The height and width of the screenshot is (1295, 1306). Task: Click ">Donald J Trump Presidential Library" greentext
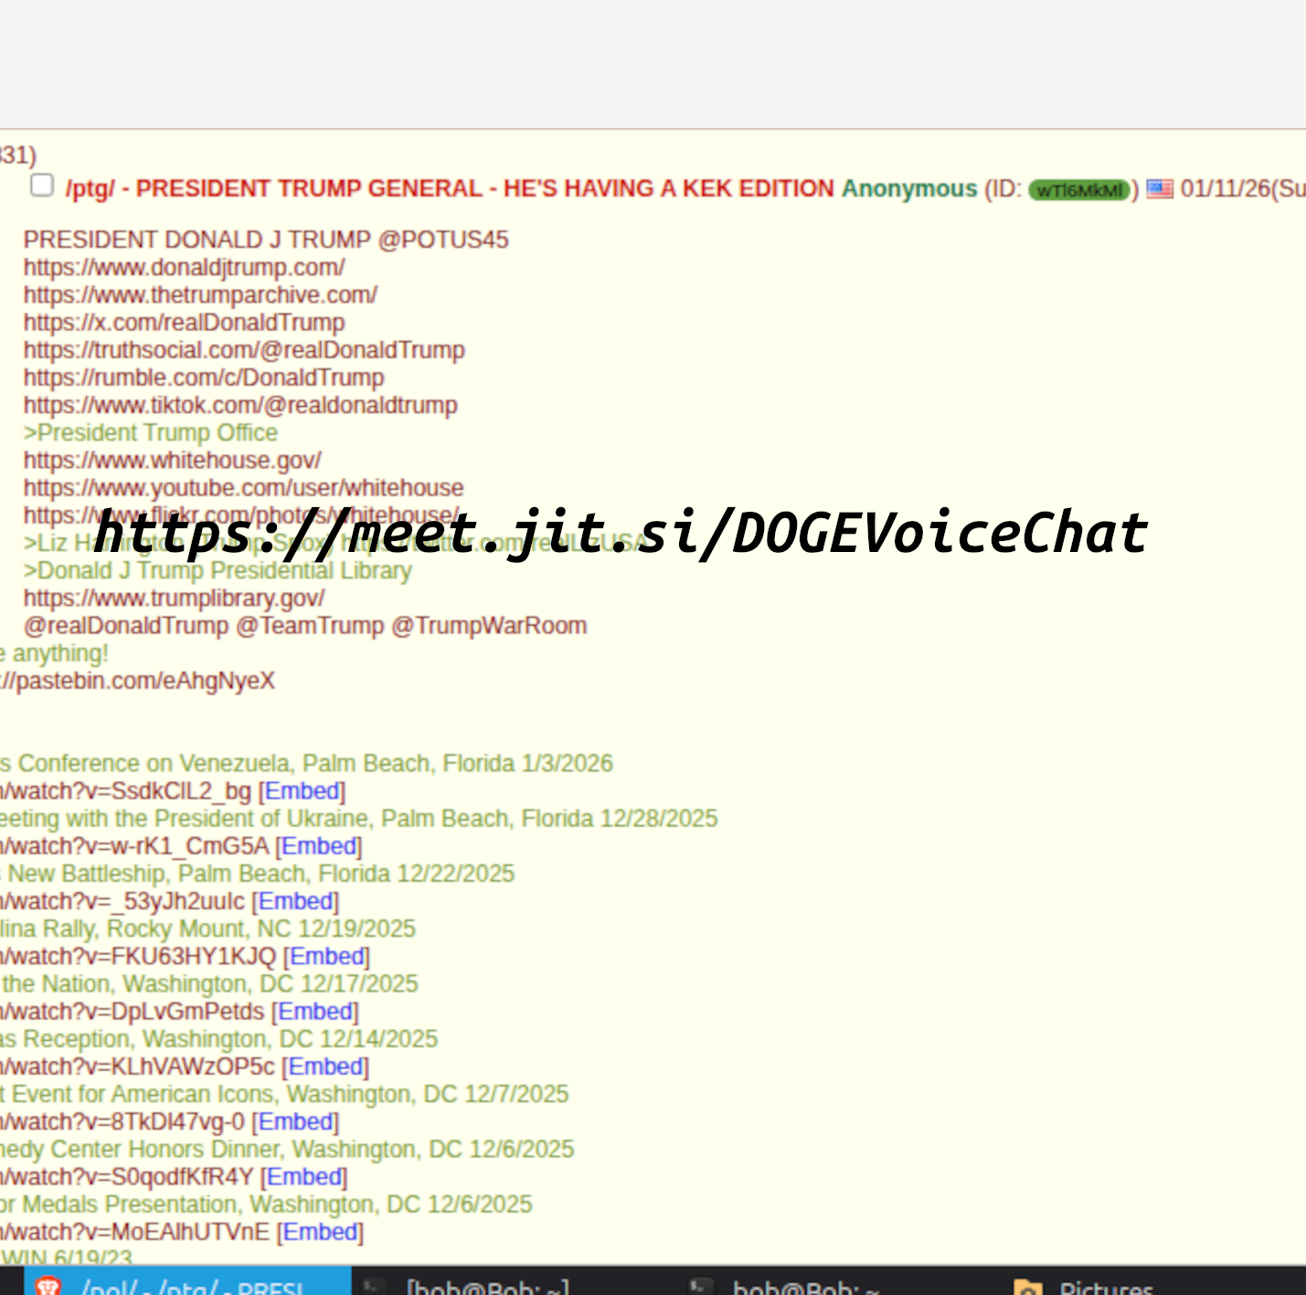tap(218, 570)
